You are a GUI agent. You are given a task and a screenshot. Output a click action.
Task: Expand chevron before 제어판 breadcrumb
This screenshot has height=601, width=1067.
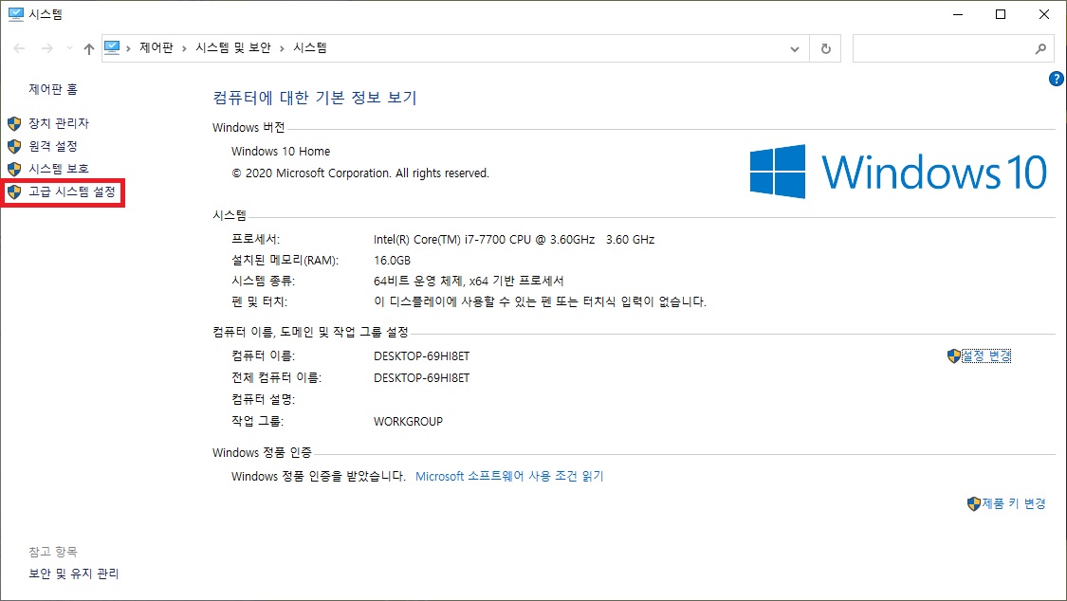pos(128,48)
